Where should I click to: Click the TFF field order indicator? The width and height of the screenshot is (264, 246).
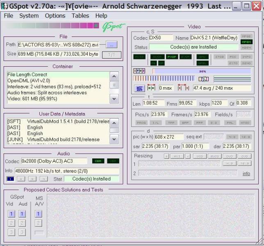tap(171, 123)
